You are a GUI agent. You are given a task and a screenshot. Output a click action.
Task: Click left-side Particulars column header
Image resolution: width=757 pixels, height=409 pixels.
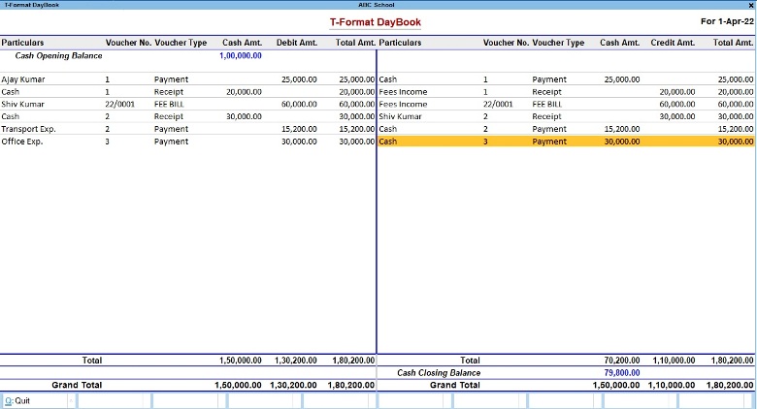[22, 43]
